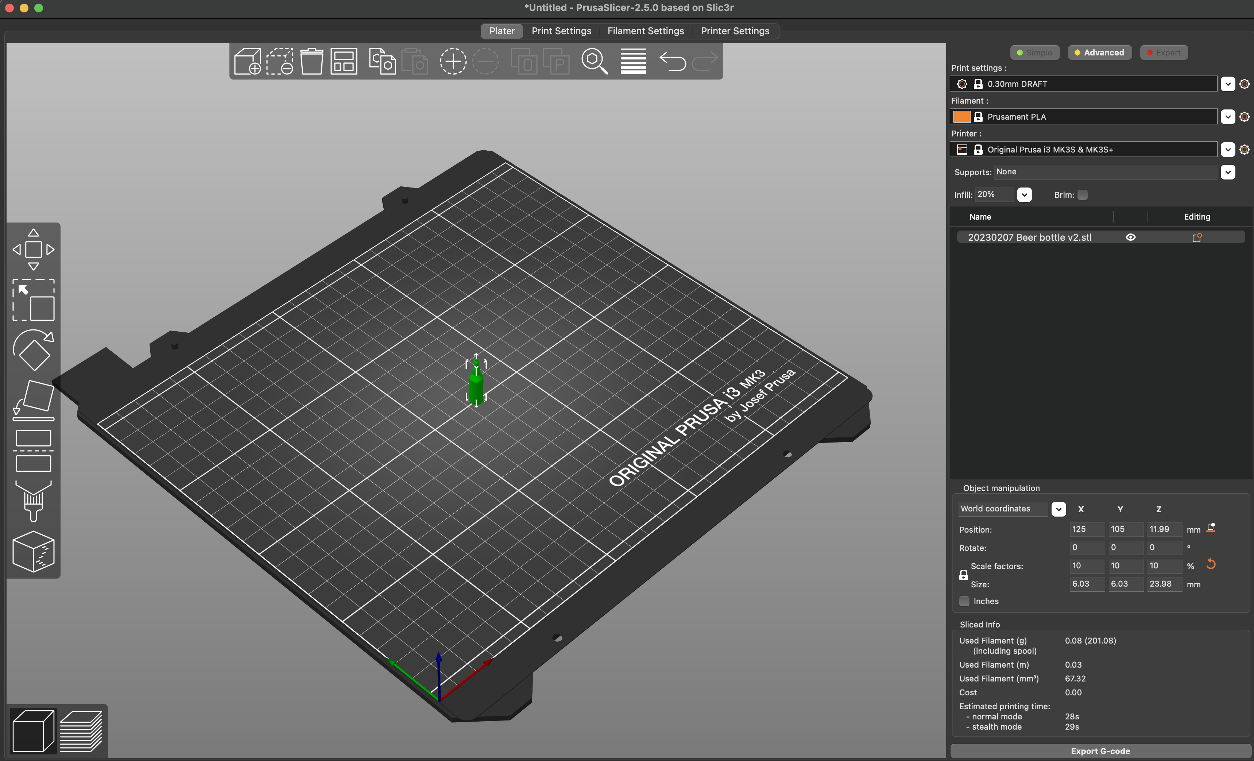The width and height of the screenshot is (1254, 761).
Task: Select the Paint-on supports tool
Action: (x=34, y=501)
